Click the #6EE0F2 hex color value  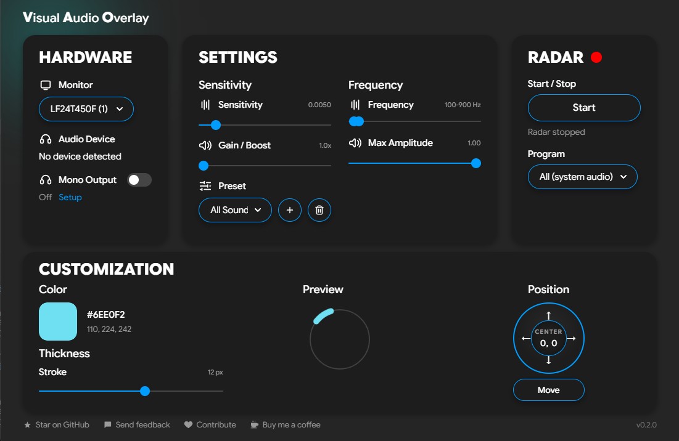click(105, 315)
